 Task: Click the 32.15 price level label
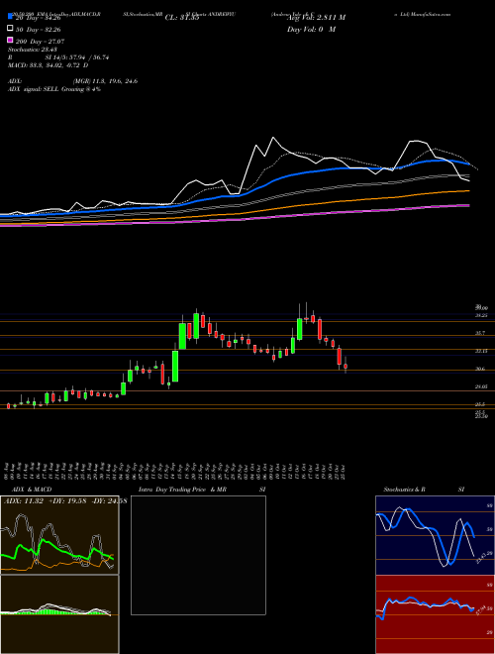click(x=481, y=351)
